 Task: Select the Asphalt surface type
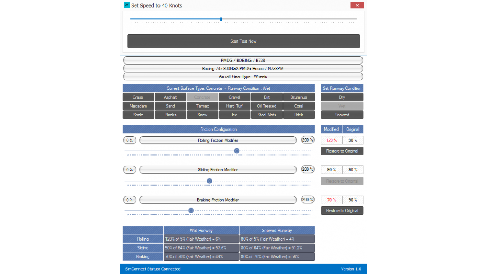click(x=170, y=97)
